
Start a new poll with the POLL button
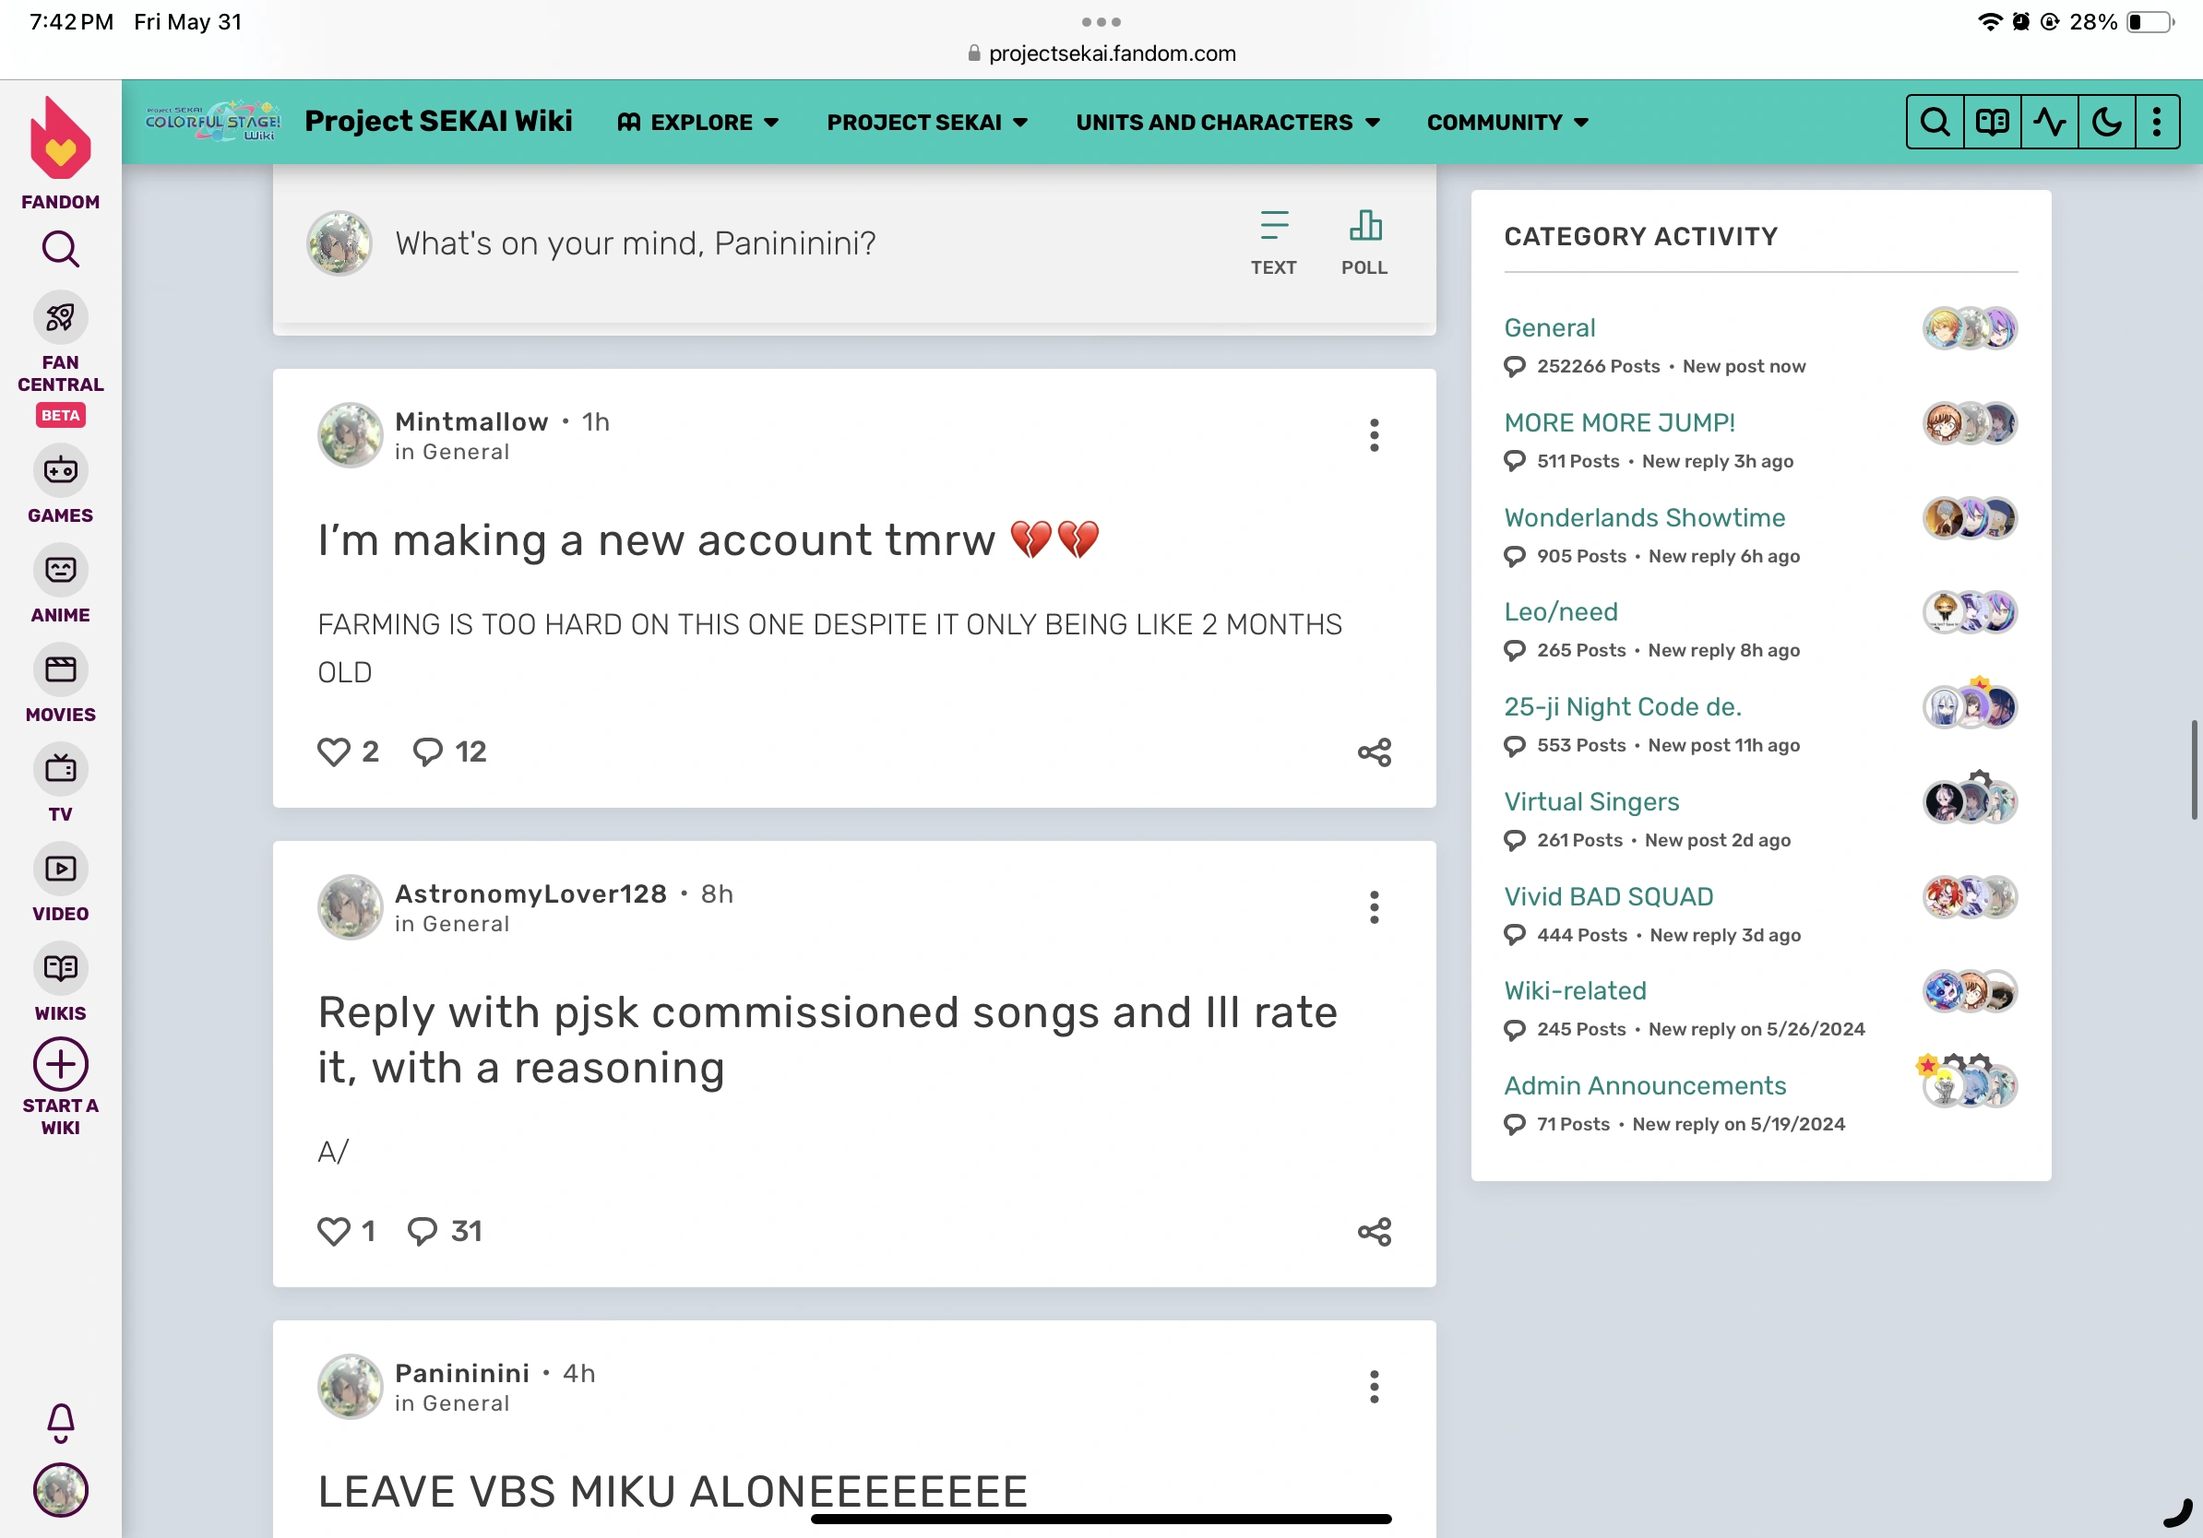tap(1364, 242)
